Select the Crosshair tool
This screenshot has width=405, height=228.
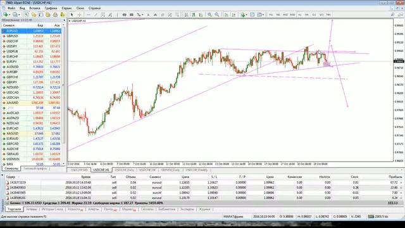click(x=79, y=15)
